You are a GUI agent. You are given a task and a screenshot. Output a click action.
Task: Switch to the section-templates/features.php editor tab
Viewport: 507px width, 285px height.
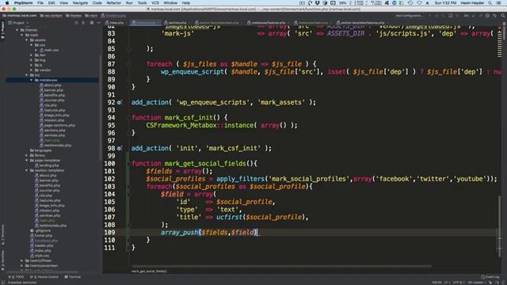click(x=360, y=23)
